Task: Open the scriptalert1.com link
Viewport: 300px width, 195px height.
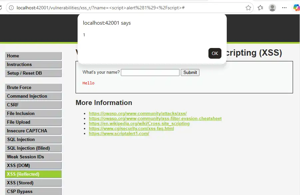Action: [119, 133]
